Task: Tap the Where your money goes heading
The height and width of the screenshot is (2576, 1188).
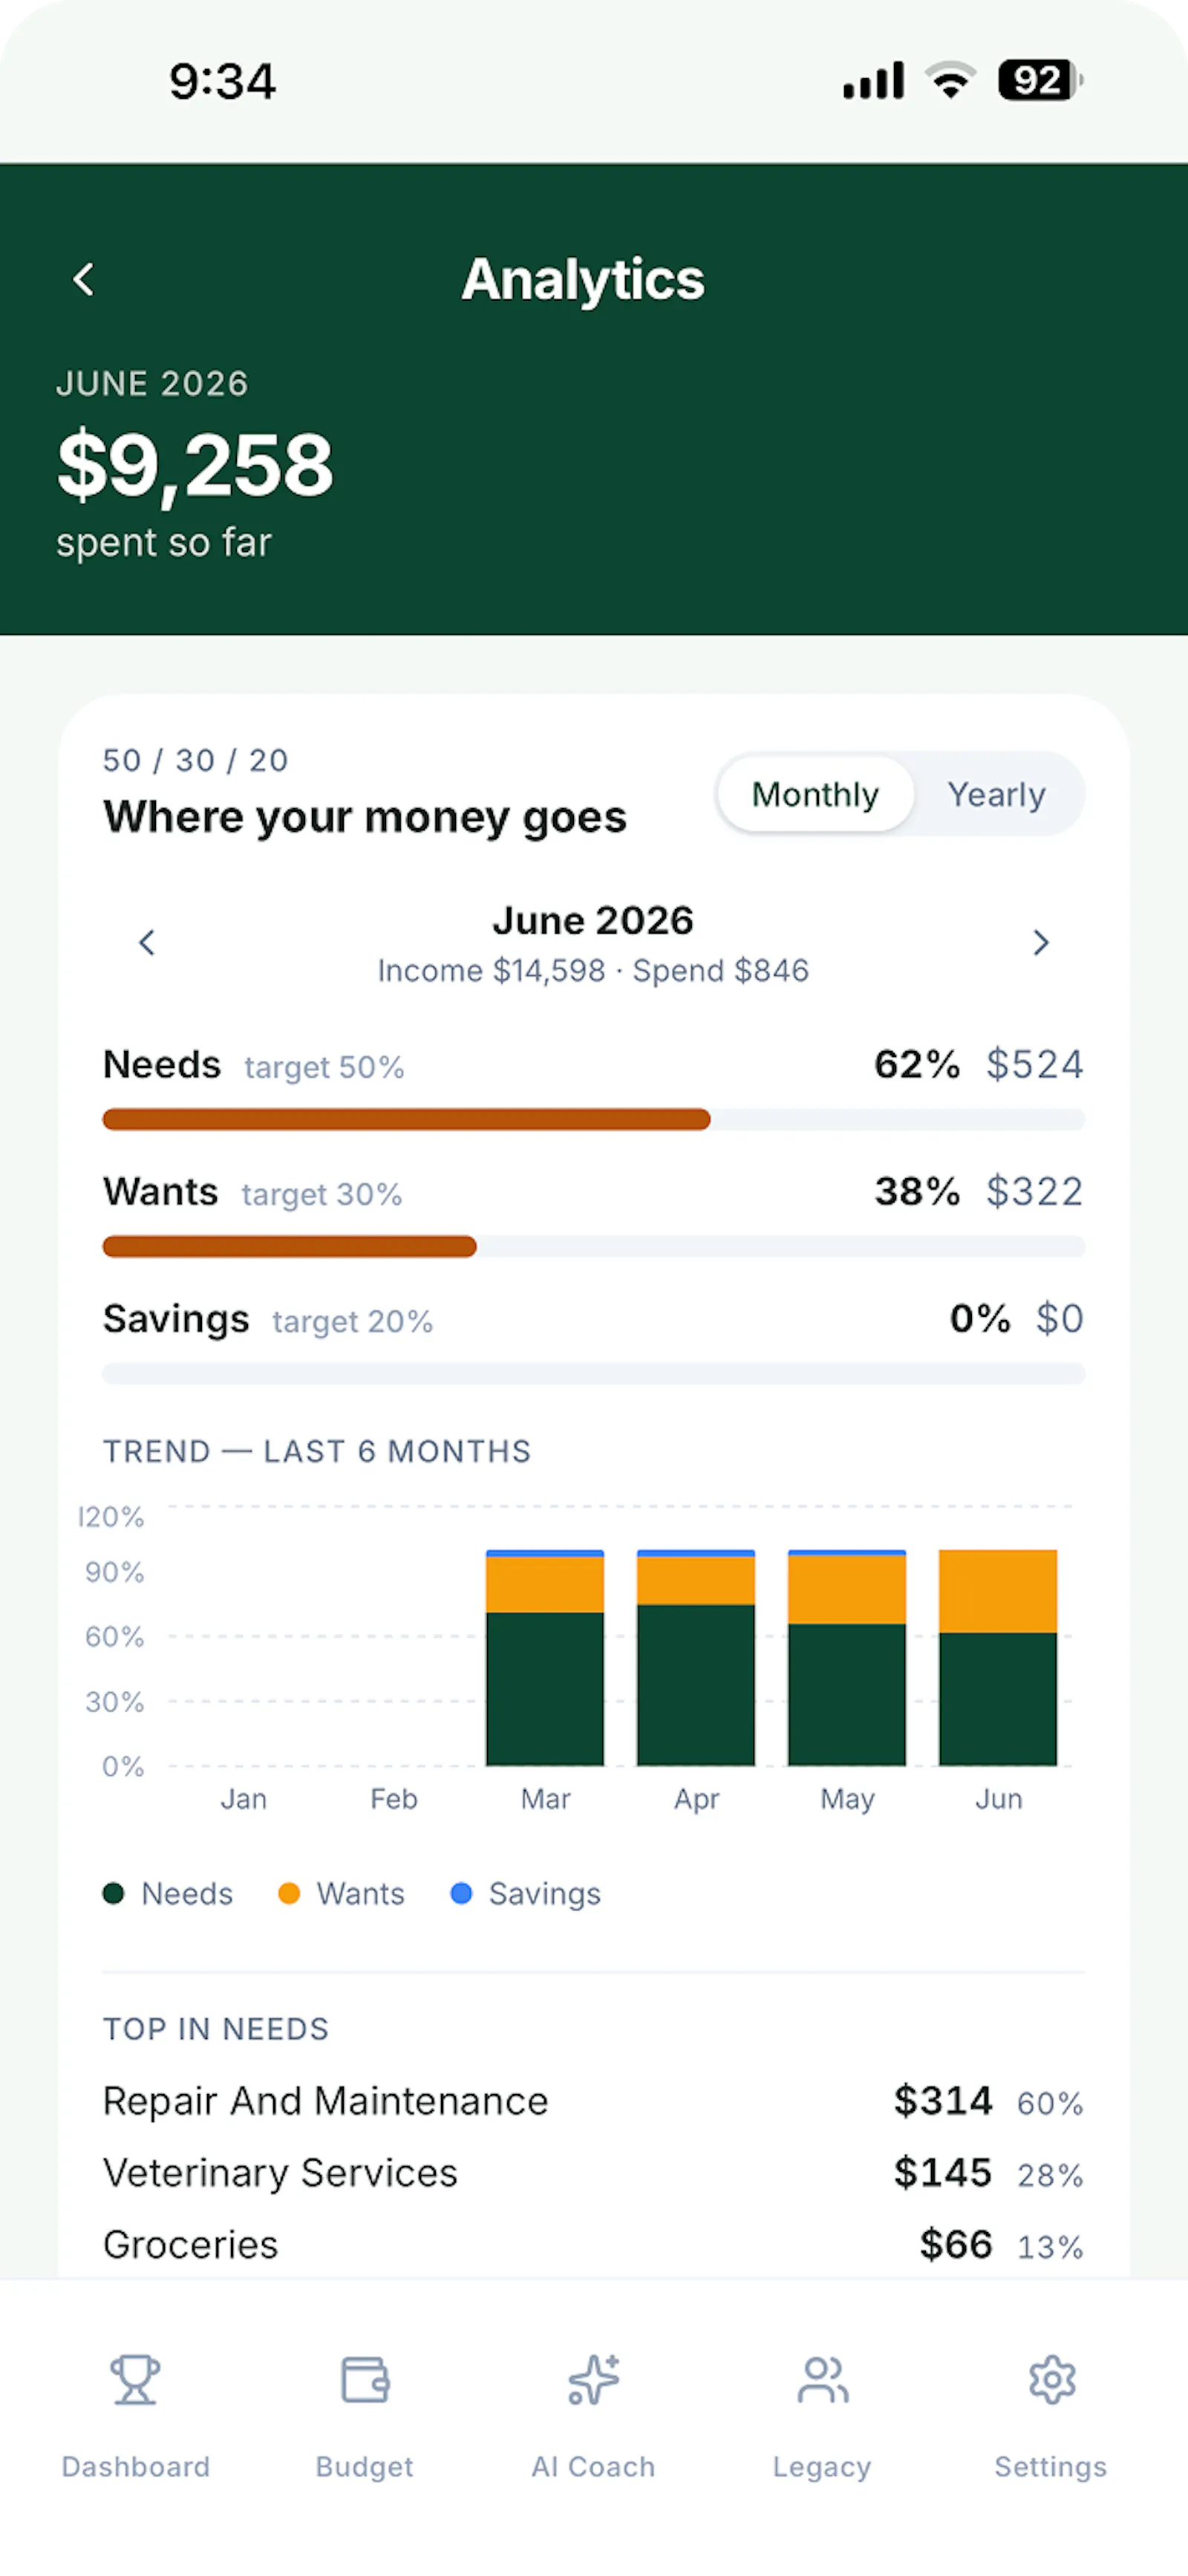Action: 365,817
